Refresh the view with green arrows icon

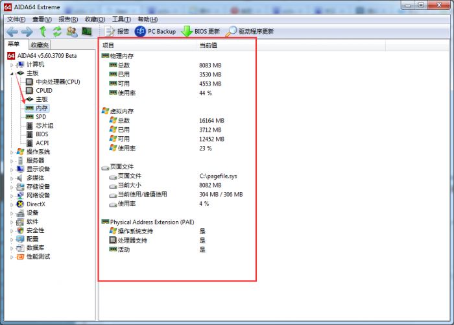pos(57,31)
